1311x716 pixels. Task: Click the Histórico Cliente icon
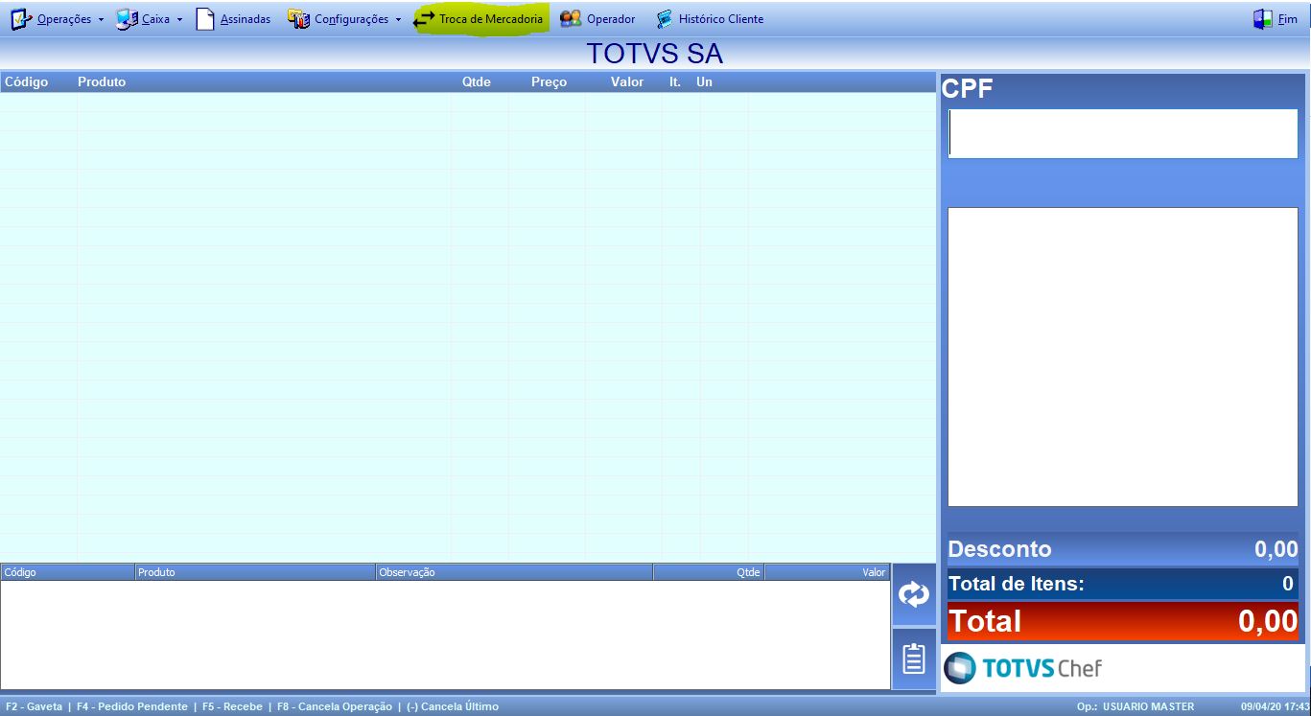pyautogui.click(x=665, y=19)
